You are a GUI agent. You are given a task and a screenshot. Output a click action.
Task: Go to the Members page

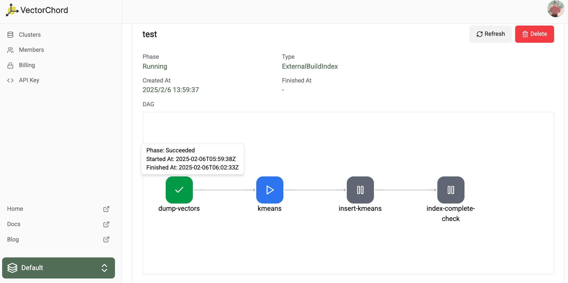coord(31,50)
